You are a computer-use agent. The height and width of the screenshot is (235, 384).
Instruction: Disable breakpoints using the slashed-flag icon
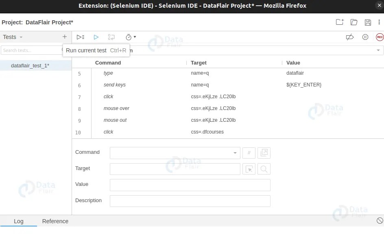(x=350, y=37)
